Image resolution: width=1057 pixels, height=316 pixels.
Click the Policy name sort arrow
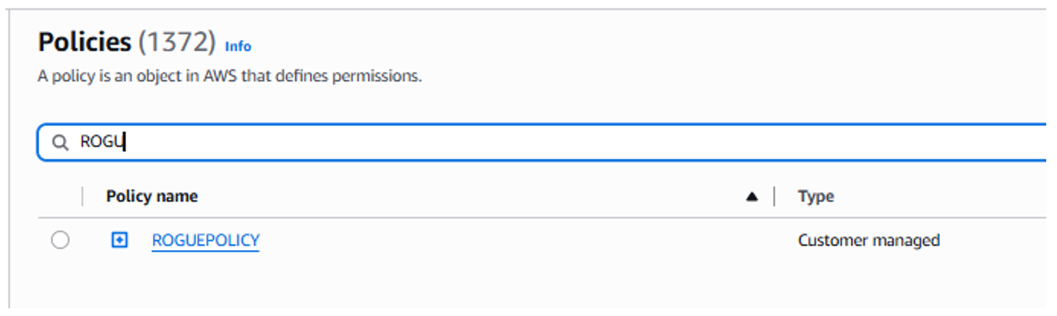point(752,197)
